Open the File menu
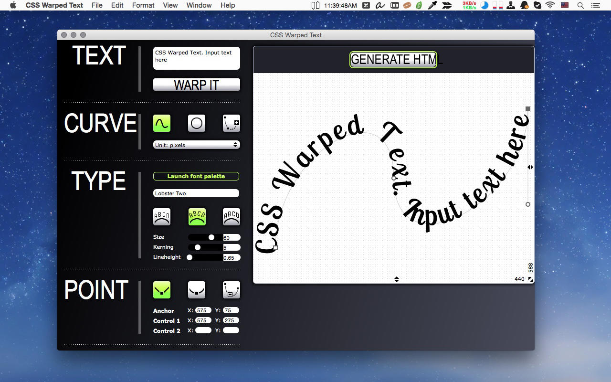 (97, 5)
